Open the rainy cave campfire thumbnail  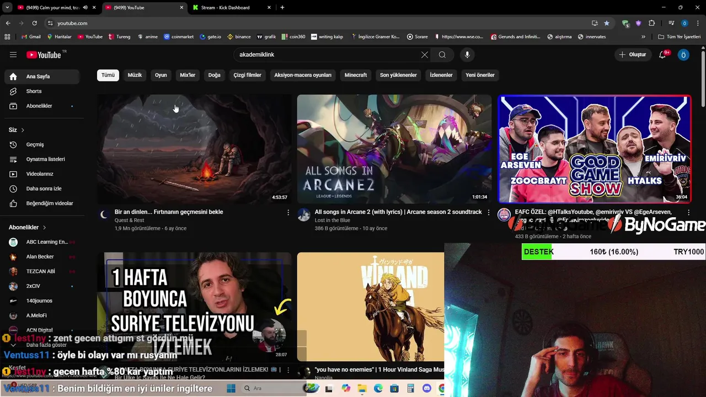194,149
